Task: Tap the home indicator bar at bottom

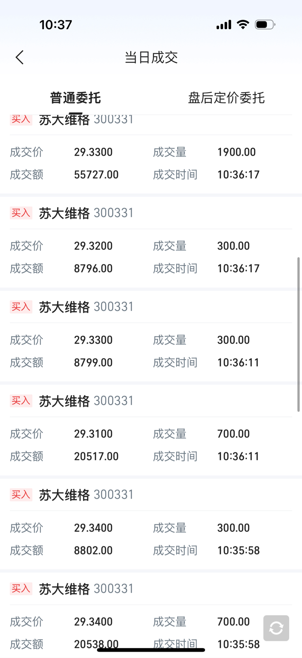Action: (x=151, y=650)
